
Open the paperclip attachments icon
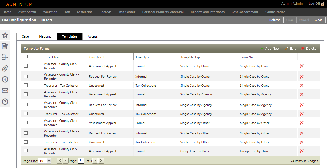5,68
